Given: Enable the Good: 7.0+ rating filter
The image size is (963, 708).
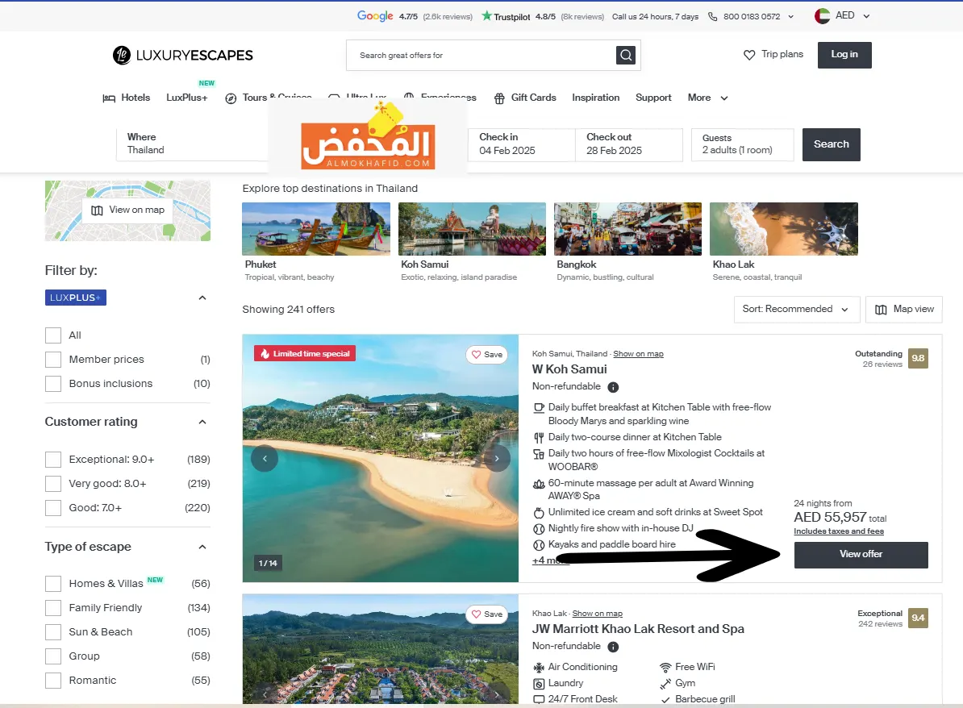Looking at the screenshot, I should point(53,508).
